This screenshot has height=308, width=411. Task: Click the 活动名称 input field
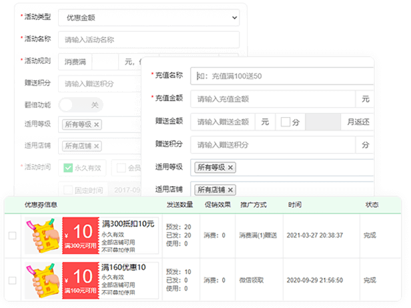coord(148,39)
